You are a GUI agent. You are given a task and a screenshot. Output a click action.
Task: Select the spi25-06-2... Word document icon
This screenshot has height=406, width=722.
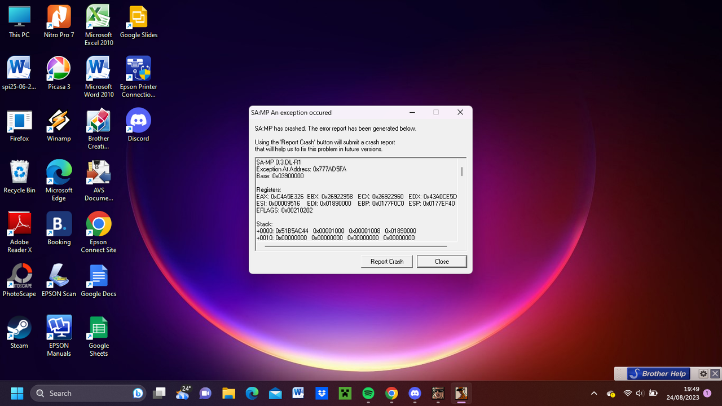click(x=19, y=73)
